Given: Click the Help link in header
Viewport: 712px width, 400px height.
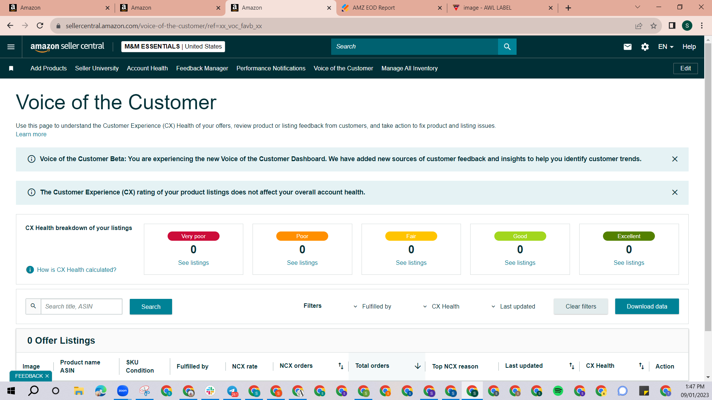Looking at the screenshot, I should click(x=689, y=47).
